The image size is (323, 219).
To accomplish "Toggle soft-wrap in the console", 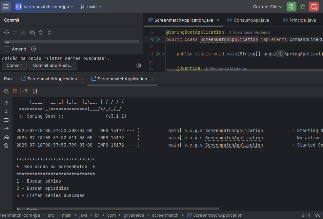I will [6, 120].
